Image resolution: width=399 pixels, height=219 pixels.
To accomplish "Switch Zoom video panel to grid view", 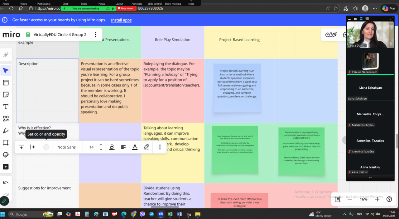I will point(367,19).
